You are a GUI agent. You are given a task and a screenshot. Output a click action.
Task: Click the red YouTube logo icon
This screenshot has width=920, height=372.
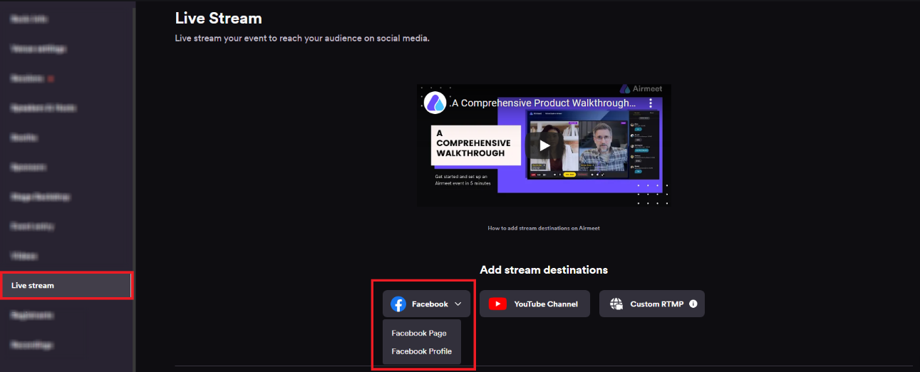[x=497, y=304]
